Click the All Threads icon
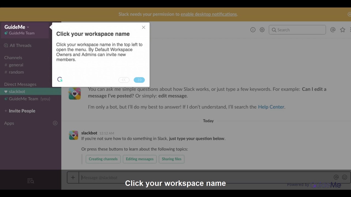This screenshot has width=351, height=197. click(x=6, y=45)
